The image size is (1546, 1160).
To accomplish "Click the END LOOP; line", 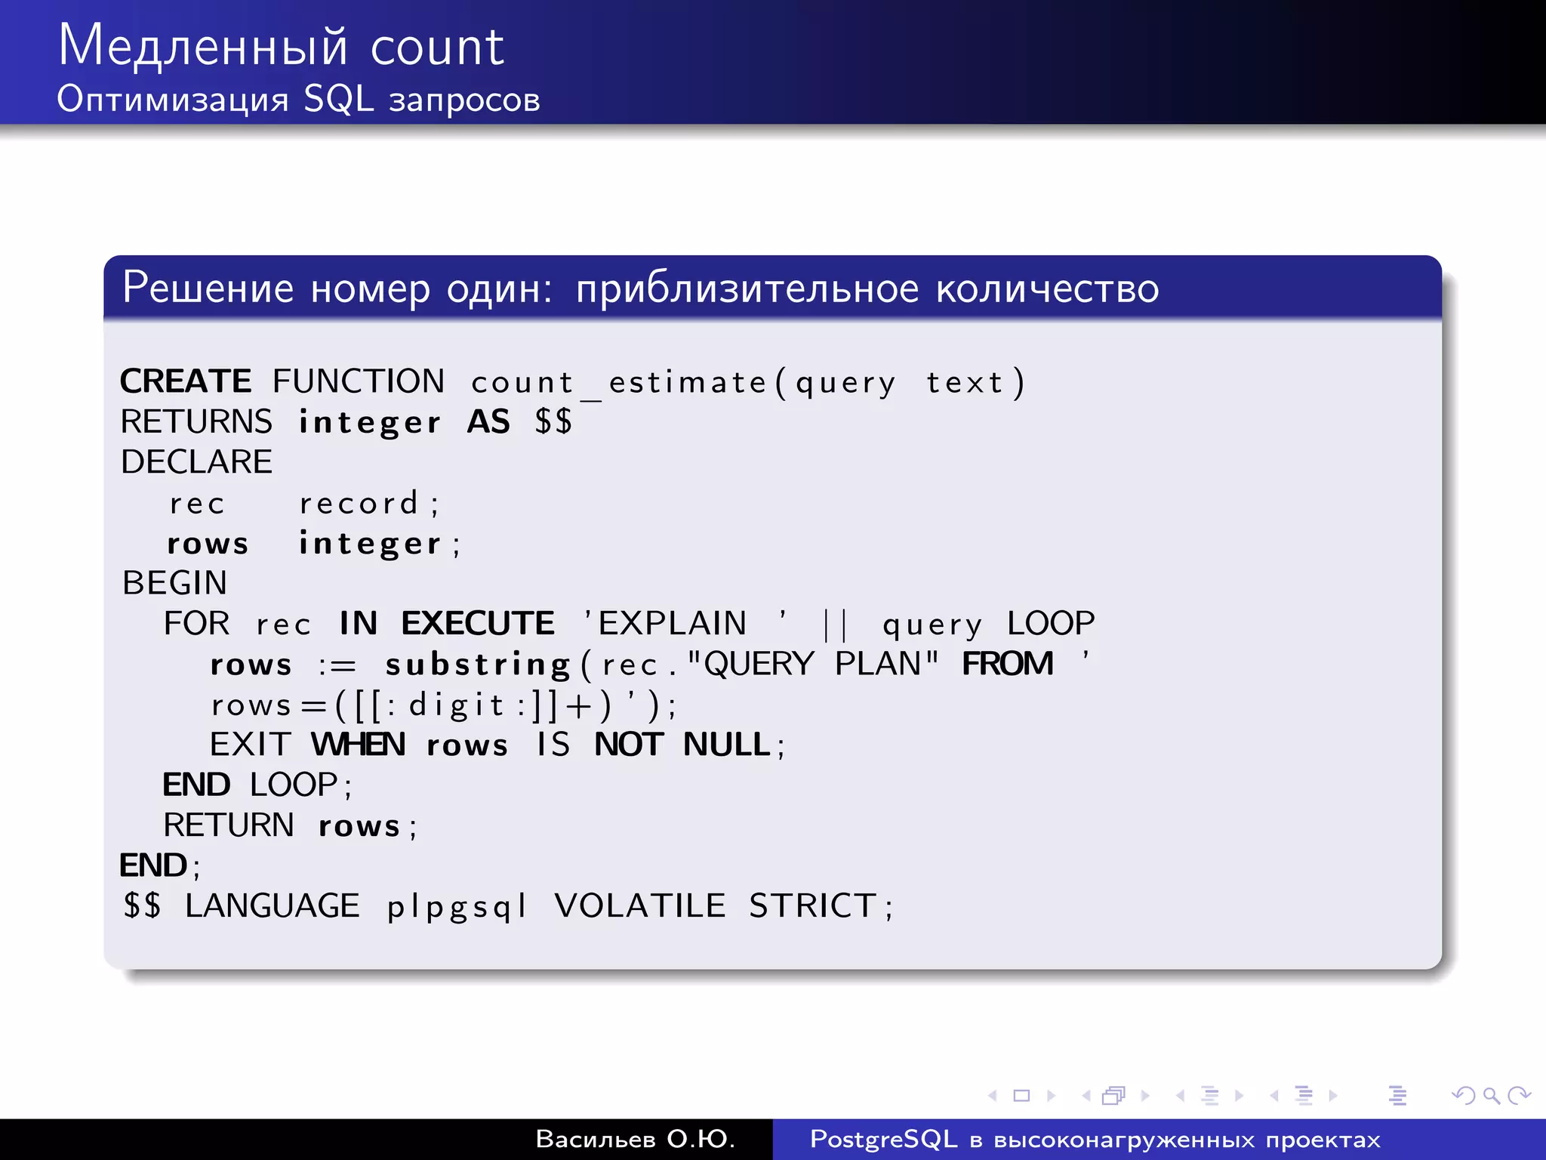I will tap(257, 785).
